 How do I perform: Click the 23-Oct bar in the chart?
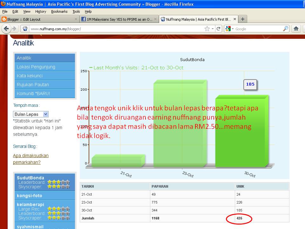[x=180, y=123]
